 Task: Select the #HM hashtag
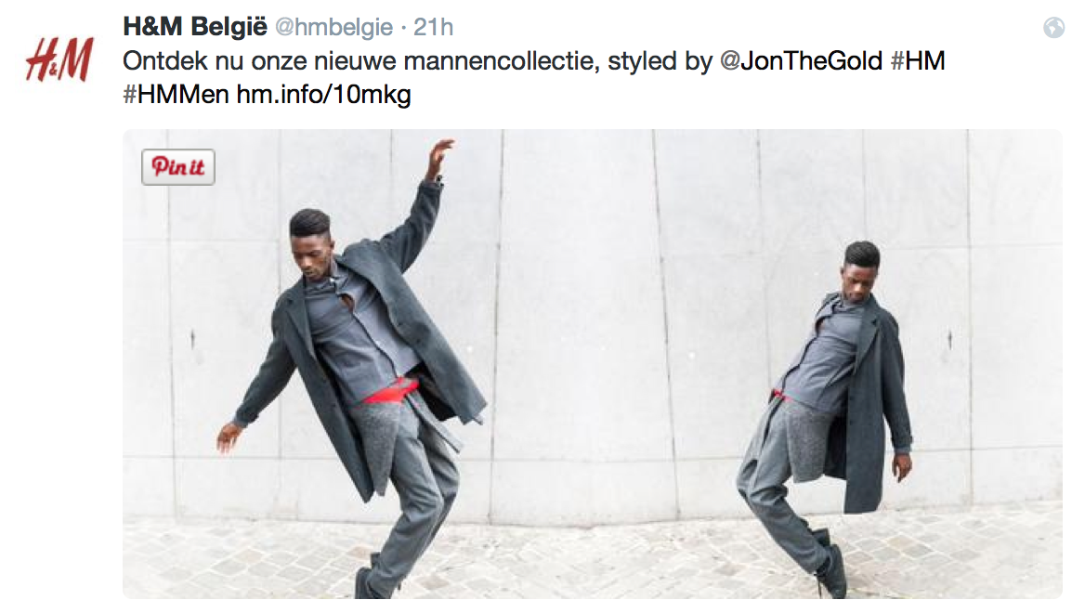pos(918,61)
